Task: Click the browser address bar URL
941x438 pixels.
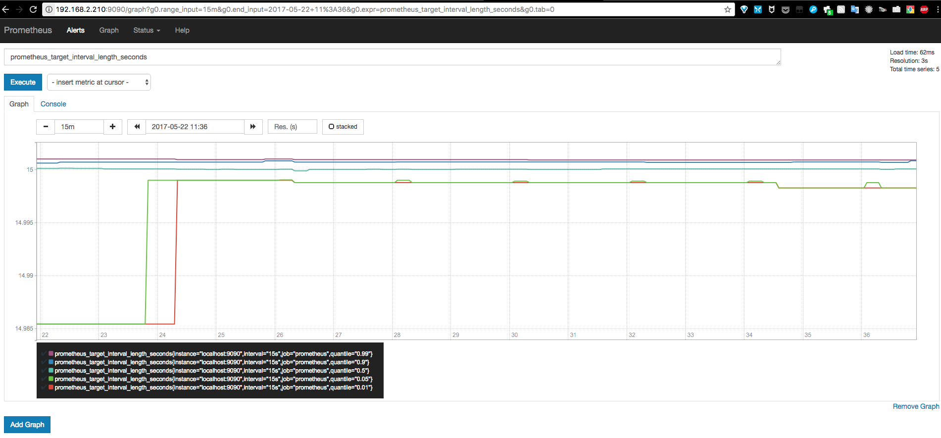Action: (305, 9)
